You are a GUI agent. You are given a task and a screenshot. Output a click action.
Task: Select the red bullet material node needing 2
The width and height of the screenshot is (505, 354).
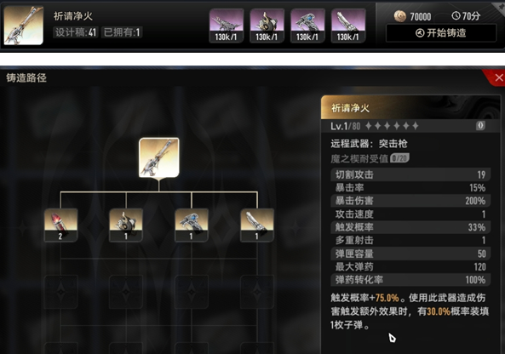(x=60, y=225)
